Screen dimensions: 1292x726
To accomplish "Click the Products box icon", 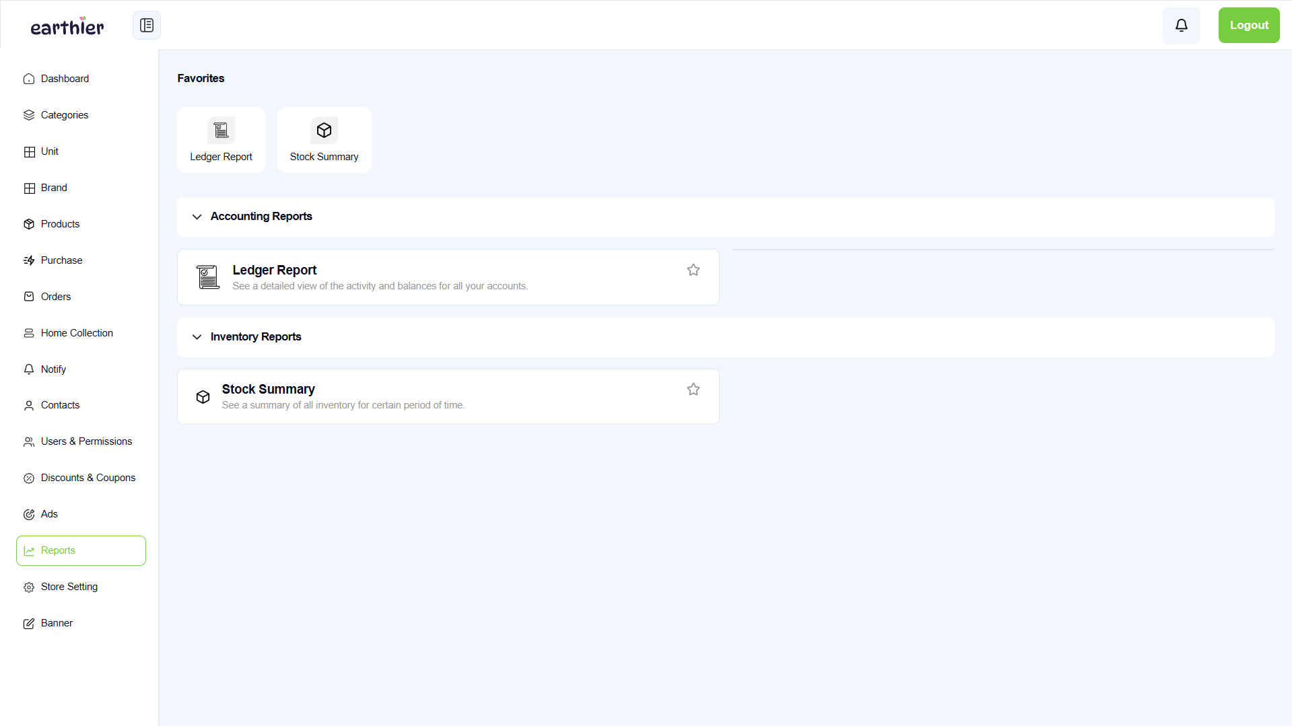I will click(x=29, y=224).
